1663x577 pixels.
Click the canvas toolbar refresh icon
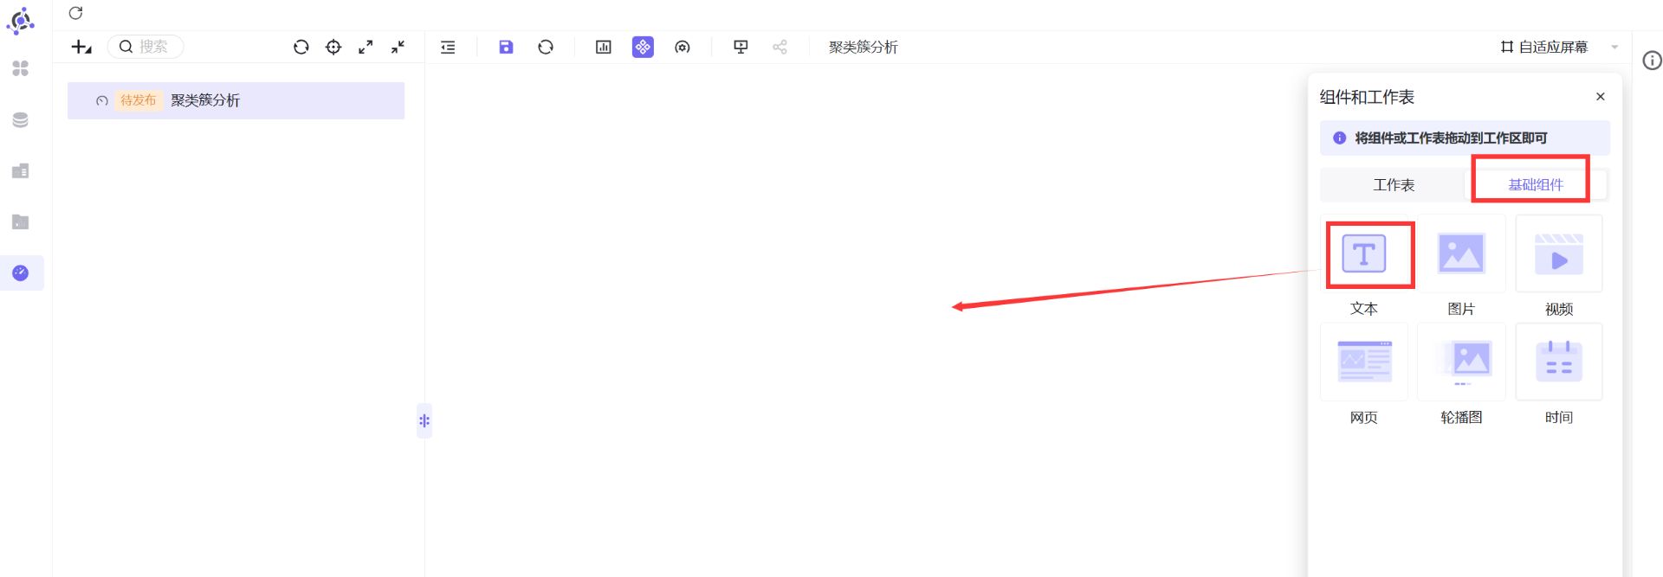point(546,47)
